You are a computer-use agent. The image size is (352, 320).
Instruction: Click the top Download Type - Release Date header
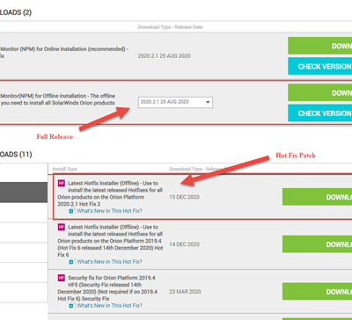point(171,27)
